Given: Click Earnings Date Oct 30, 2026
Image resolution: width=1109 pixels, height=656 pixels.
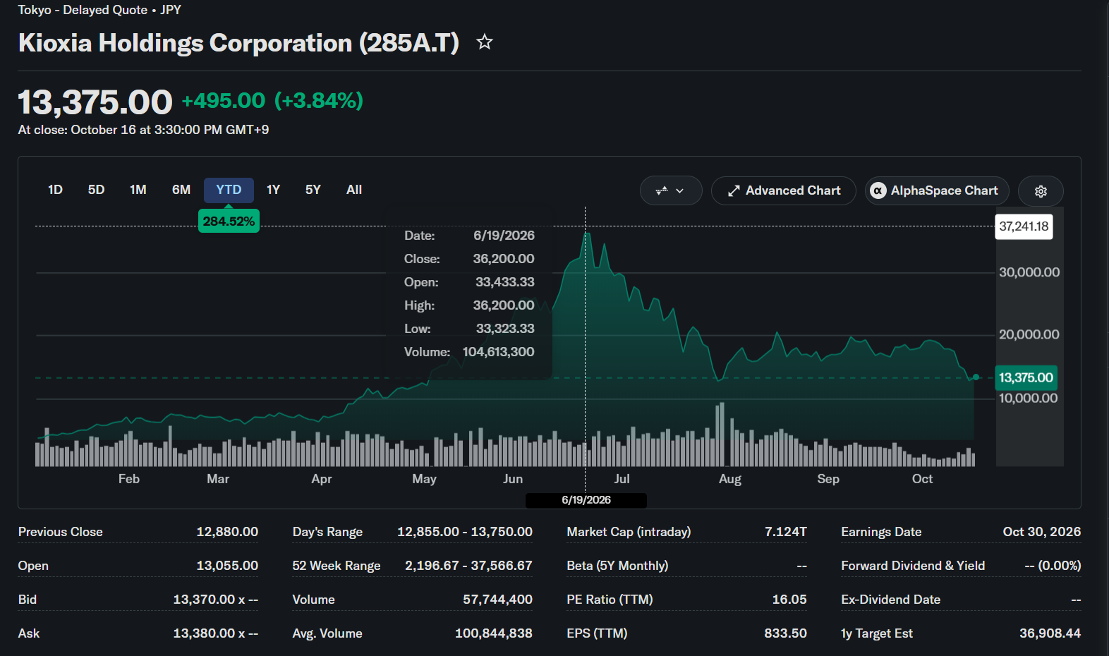Looking at the screenshot, I should click(1042, 532).
